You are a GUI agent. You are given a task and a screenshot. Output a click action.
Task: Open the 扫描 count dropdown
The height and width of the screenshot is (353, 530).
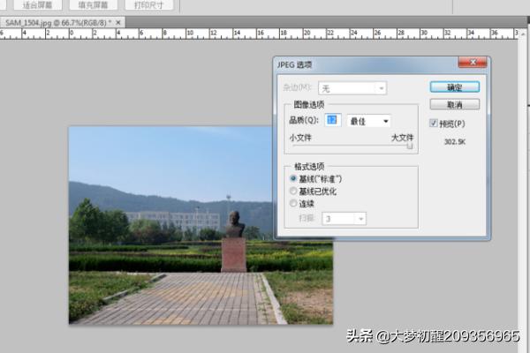click(344, 219)
